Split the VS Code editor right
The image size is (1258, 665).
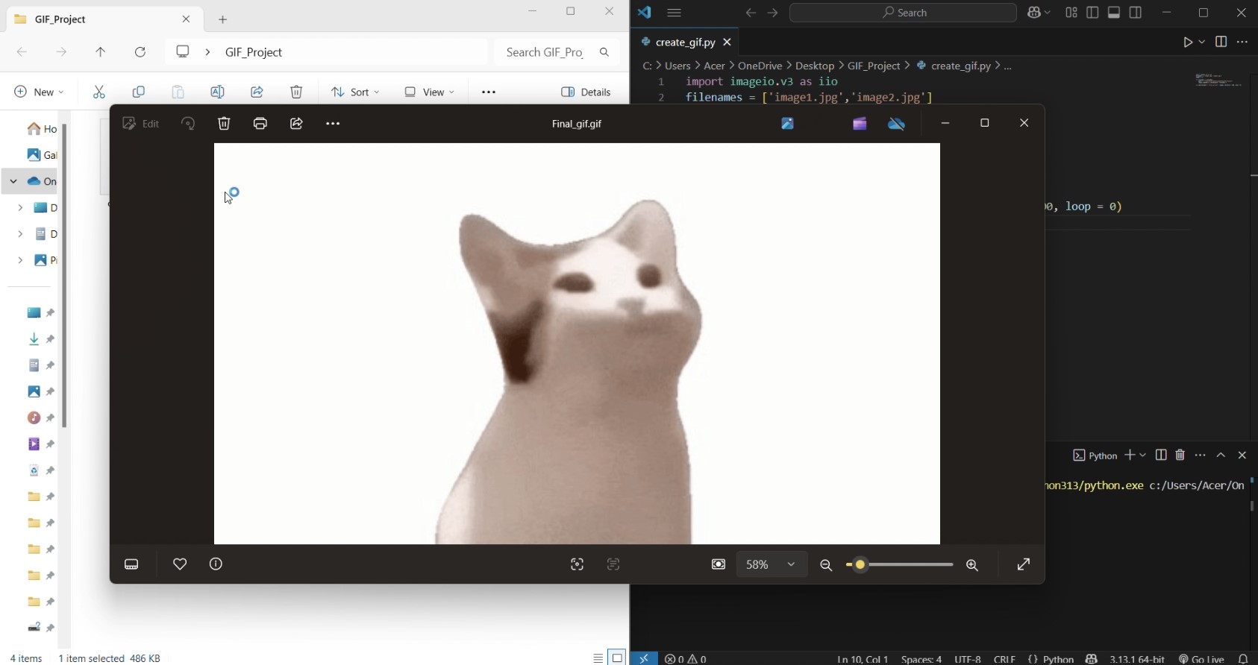[1221, 42]
